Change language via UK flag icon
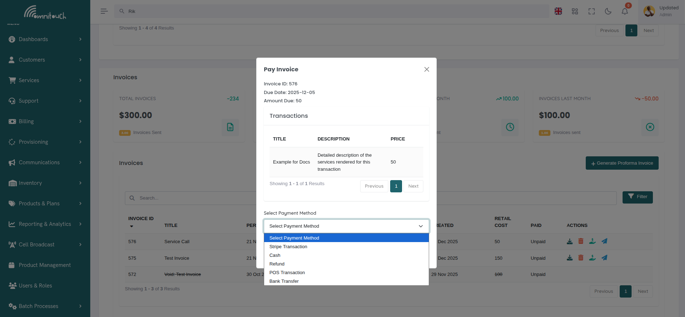 (x=558, y=12)
